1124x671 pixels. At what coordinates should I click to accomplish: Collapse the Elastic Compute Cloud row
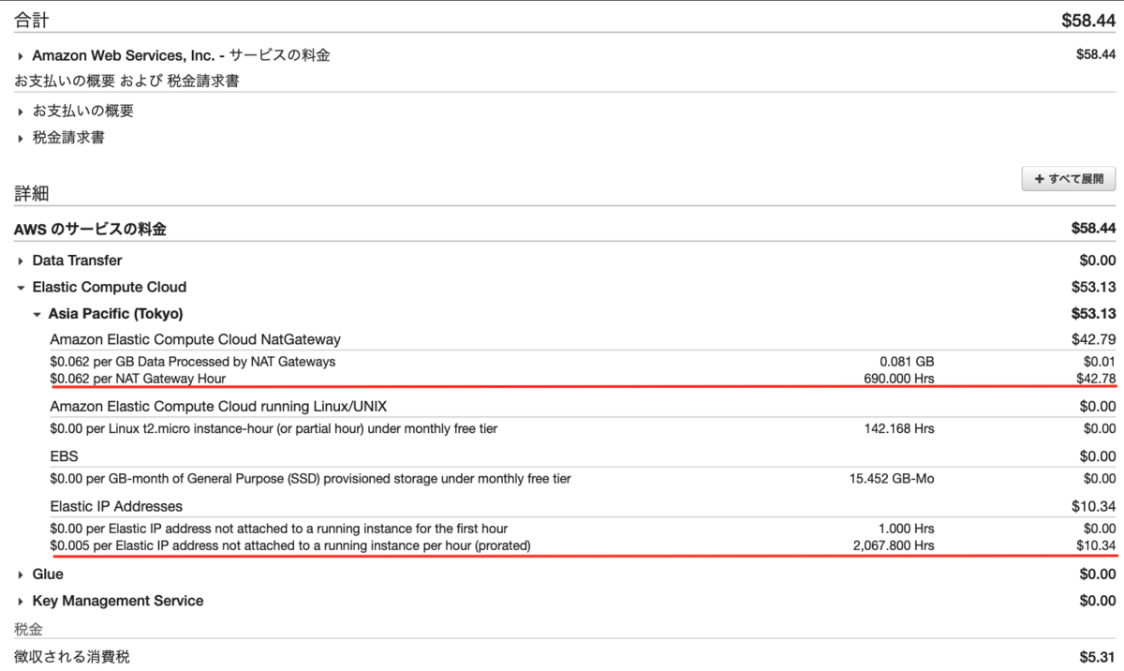20,288
